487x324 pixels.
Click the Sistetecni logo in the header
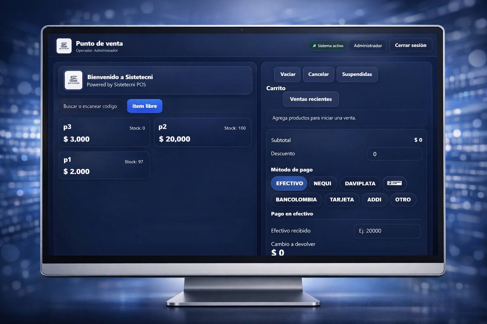pos(64,46)
